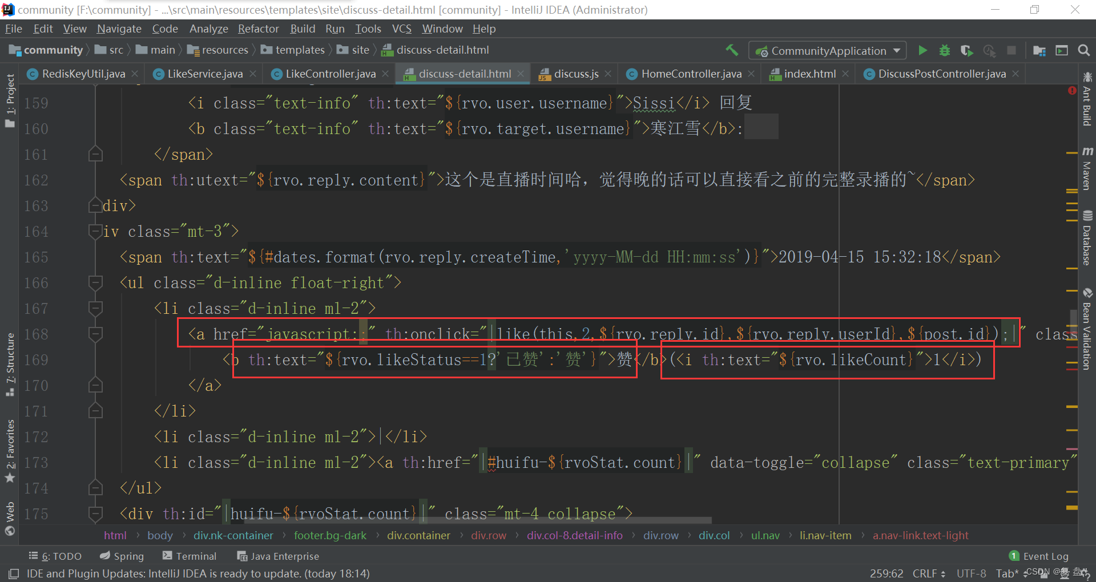Open the Java Enterprise tool window
Screen dimensions: 1096x582
(278, 556)
